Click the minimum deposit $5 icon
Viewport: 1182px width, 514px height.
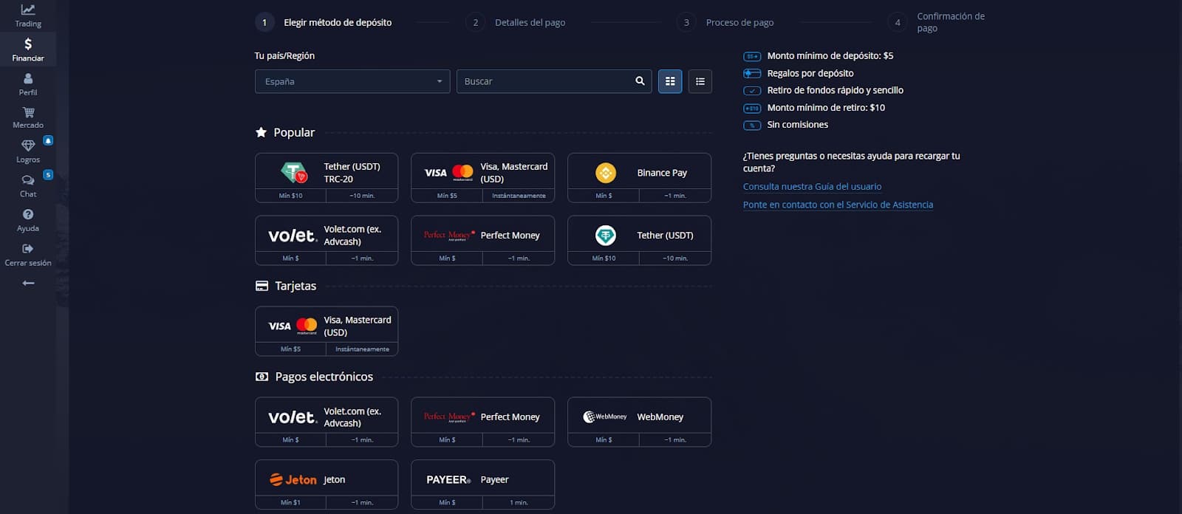[x=752, y=56]
